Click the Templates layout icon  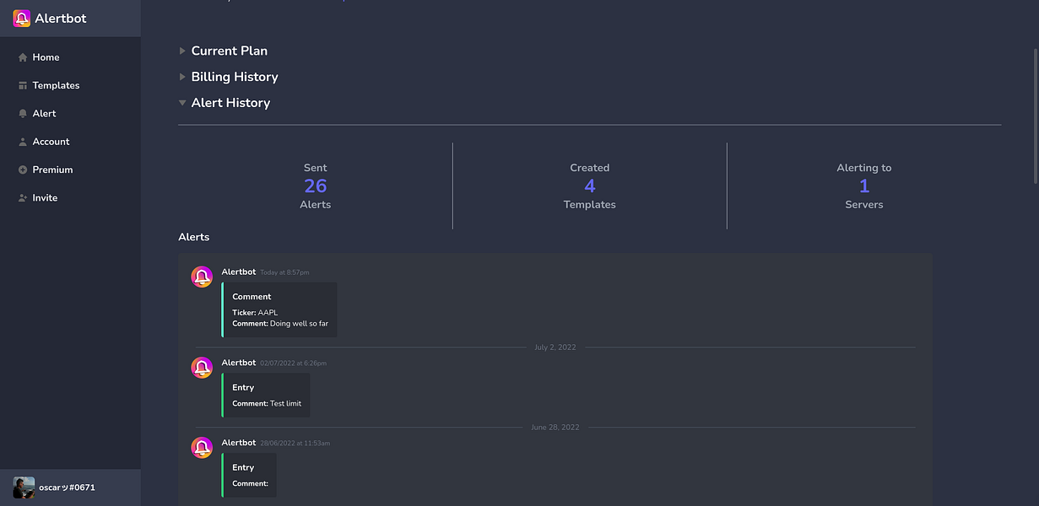tap(23, 85)
